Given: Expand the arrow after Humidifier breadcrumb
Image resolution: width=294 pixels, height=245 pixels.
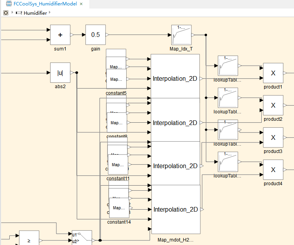Looking at the screenshot, I should tap(50, 12).
